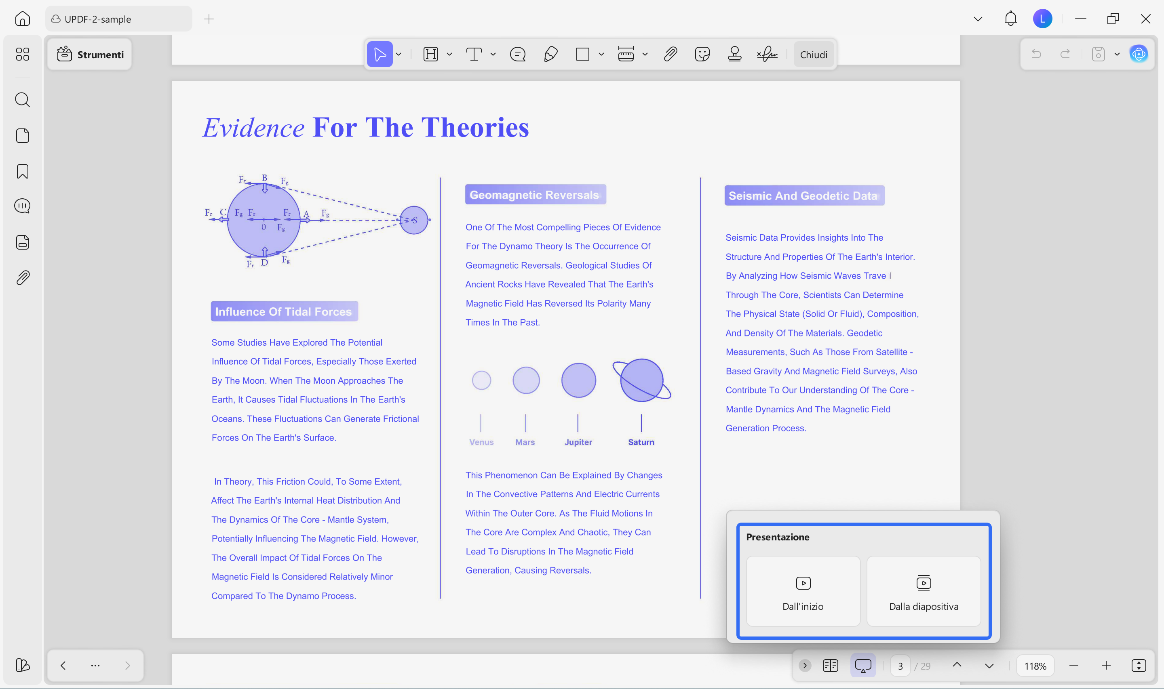Select the highlight text markup tool

click(430, 55)
